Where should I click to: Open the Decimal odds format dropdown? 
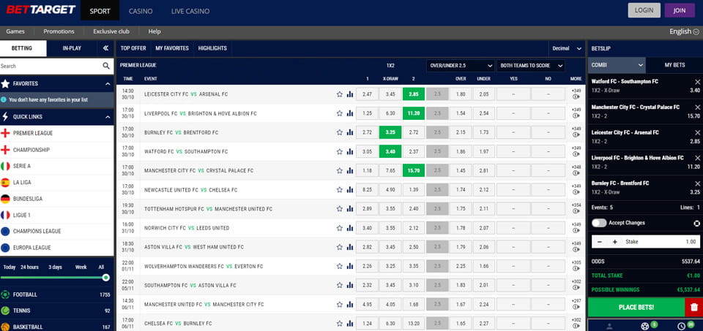pyautogui.click(x=567, y=48)
